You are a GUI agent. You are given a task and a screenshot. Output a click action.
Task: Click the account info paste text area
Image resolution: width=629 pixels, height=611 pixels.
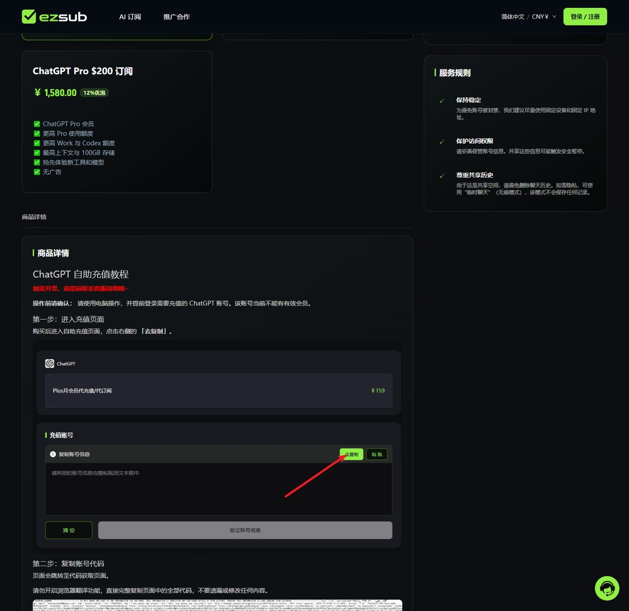[219, 489]
